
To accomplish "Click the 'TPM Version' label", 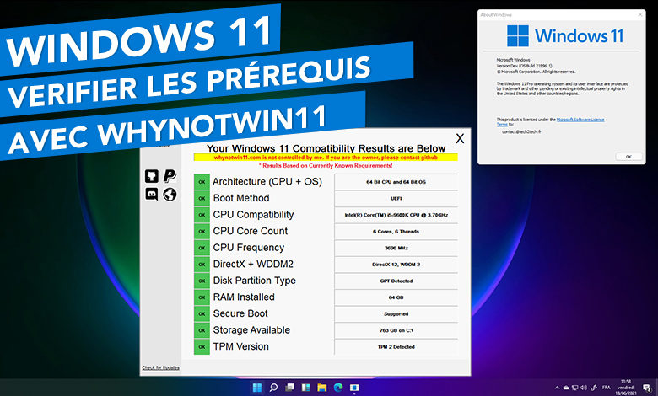I will (241, 346).
